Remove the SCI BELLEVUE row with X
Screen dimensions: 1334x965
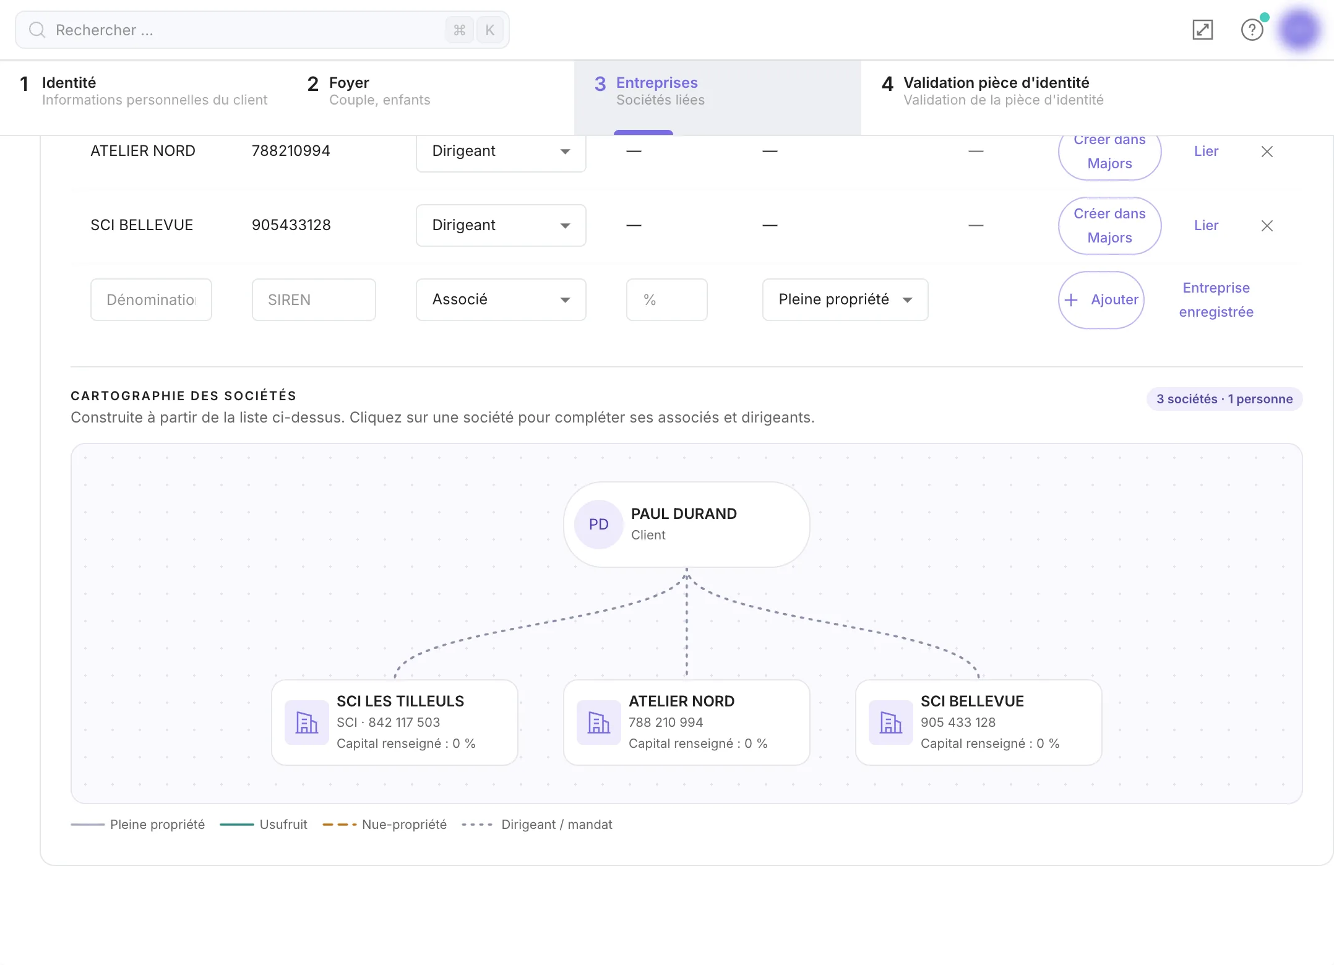point(1267,226)
